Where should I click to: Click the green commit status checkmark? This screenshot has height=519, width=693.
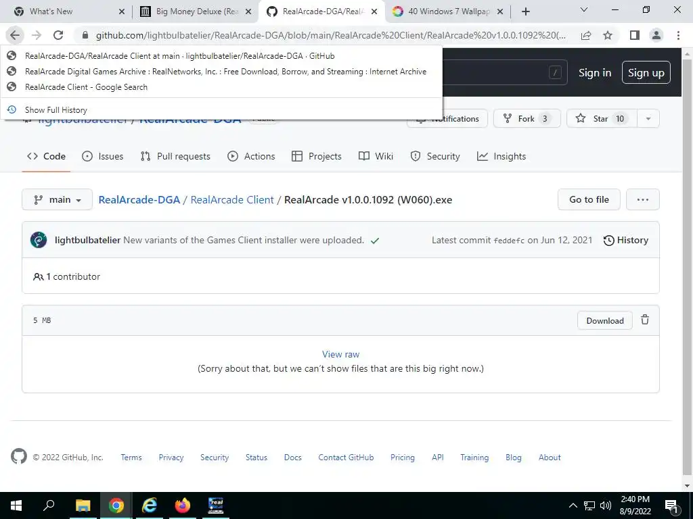(x=375, y=241)
